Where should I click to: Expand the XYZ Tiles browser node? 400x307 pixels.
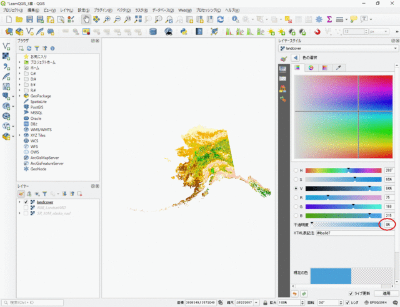(x=19, y=135)
